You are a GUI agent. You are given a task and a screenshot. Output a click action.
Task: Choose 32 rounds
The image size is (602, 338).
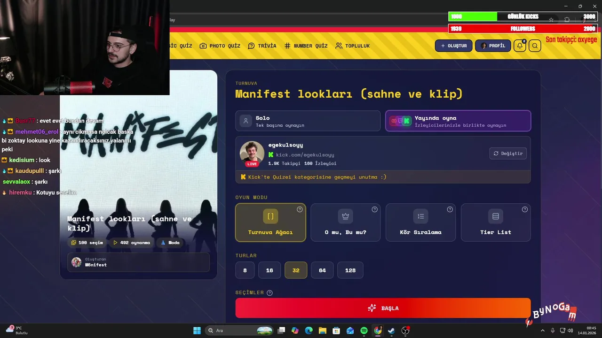point(296,270)
